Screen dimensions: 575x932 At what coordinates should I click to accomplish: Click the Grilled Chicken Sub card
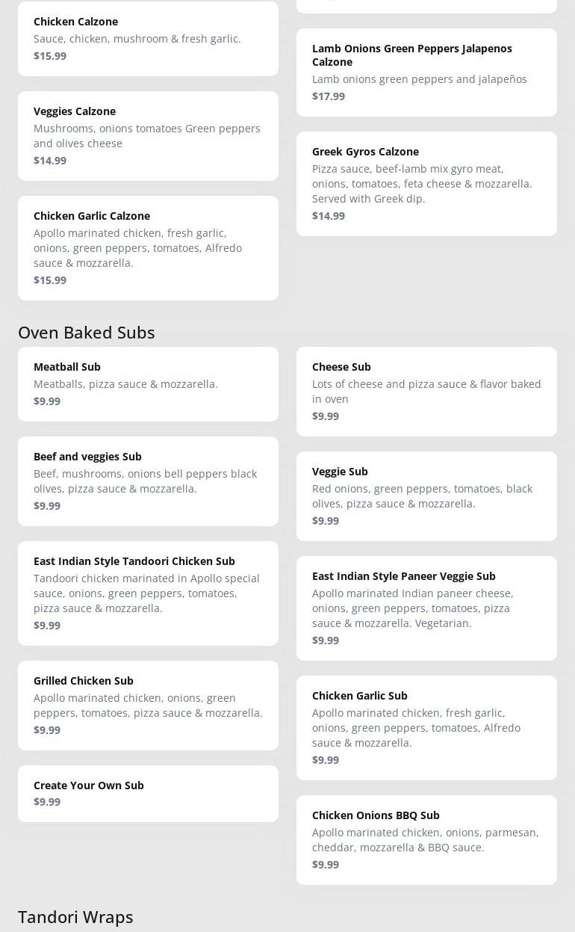148,705
